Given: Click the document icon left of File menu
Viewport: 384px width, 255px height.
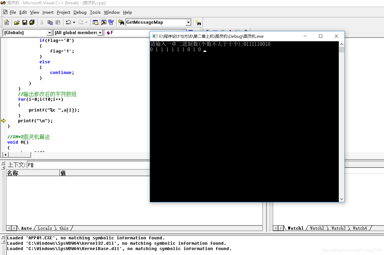Looking at the screenshot, I should 6,12.
